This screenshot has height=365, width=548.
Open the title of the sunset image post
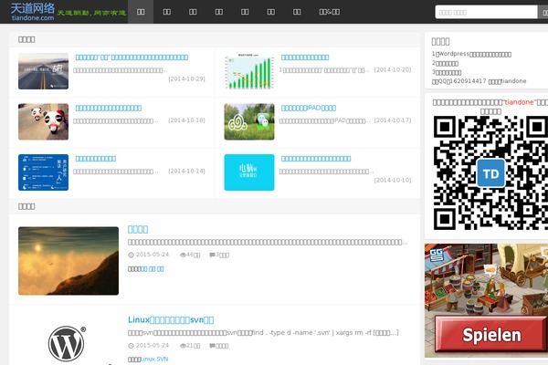(x=138, y=229)
